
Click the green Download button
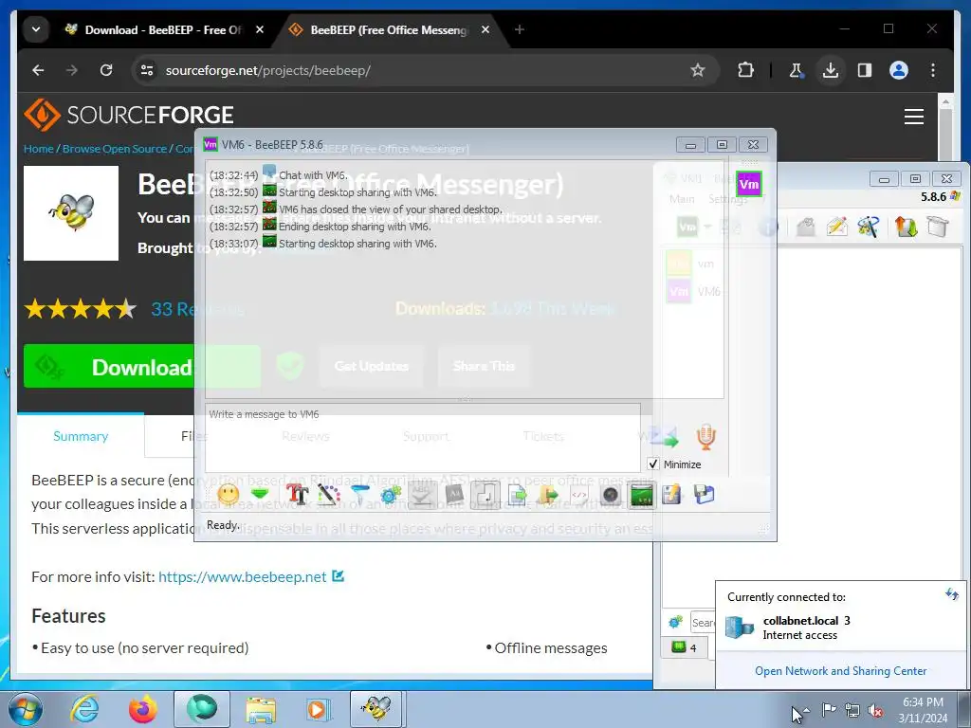click(142, 367)
